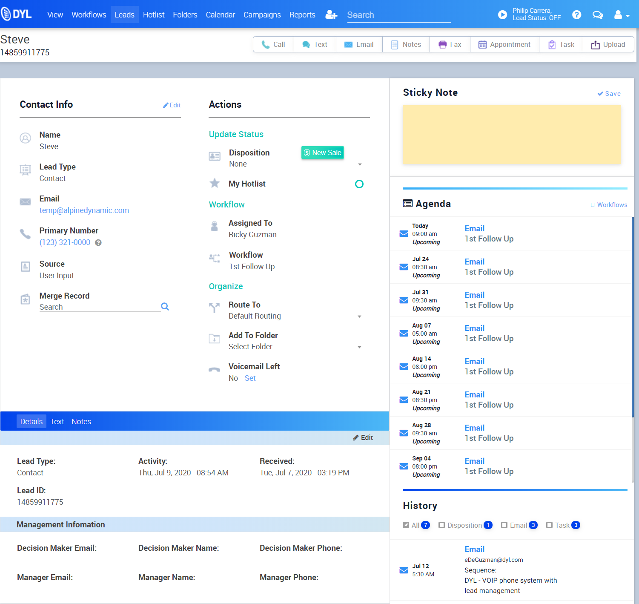Send a Text message to this lead

coord(315,44)
